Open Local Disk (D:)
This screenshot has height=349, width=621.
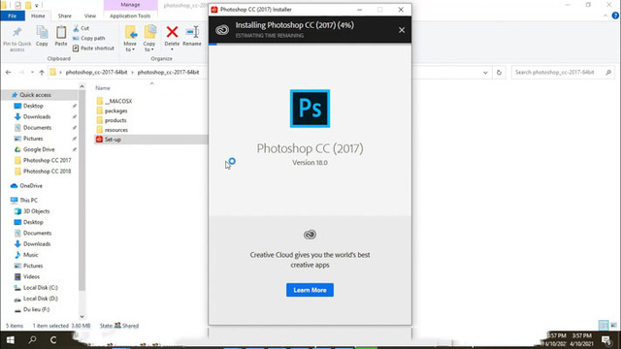point(40,299)
